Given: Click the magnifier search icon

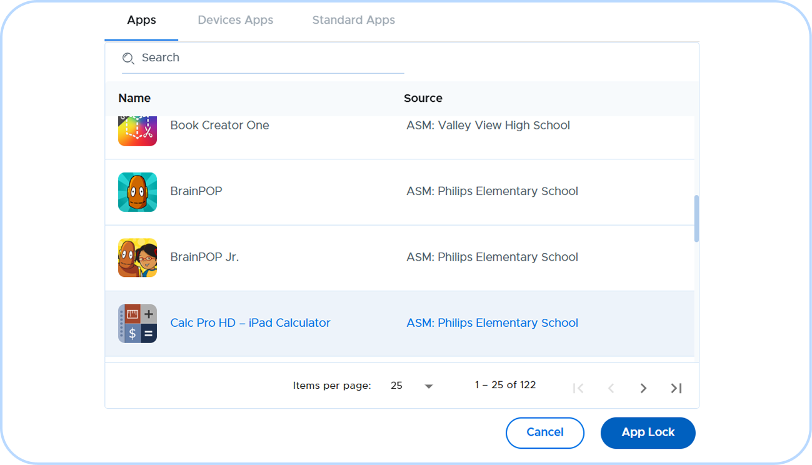Looking at the screenshot, I should pos(128,58).
